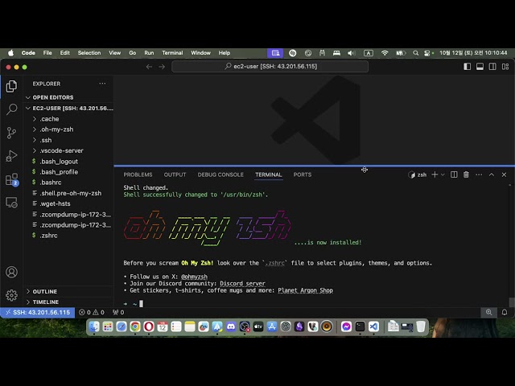Image resolution: width=515 pixels, height=386 pixels.
Task: Click the .zshrc link in terminal text
Action: [x=274, y=263]
